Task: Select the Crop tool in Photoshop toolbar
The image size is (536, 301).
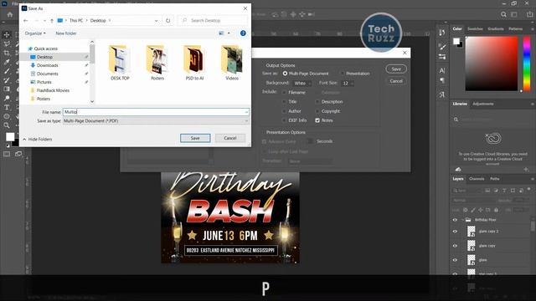Action: (x=7, y=53)
